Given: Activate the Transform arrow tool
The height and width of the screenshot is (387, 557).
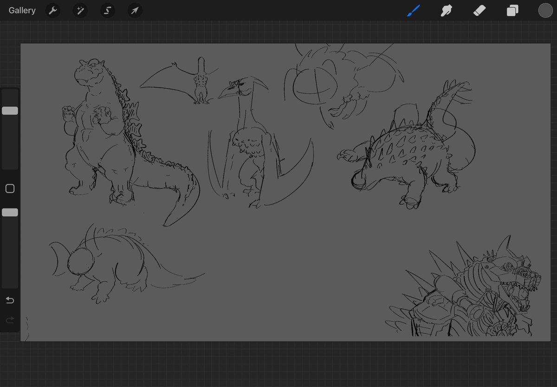Looking at the screenshot, I should (135, 10).
